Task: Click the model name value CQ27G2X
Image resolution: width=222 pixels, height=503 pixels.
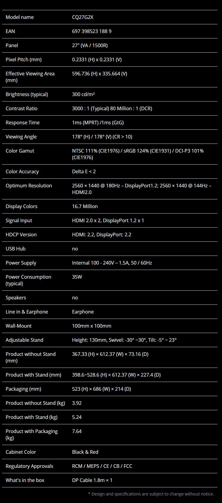Action: pos(83,17)
